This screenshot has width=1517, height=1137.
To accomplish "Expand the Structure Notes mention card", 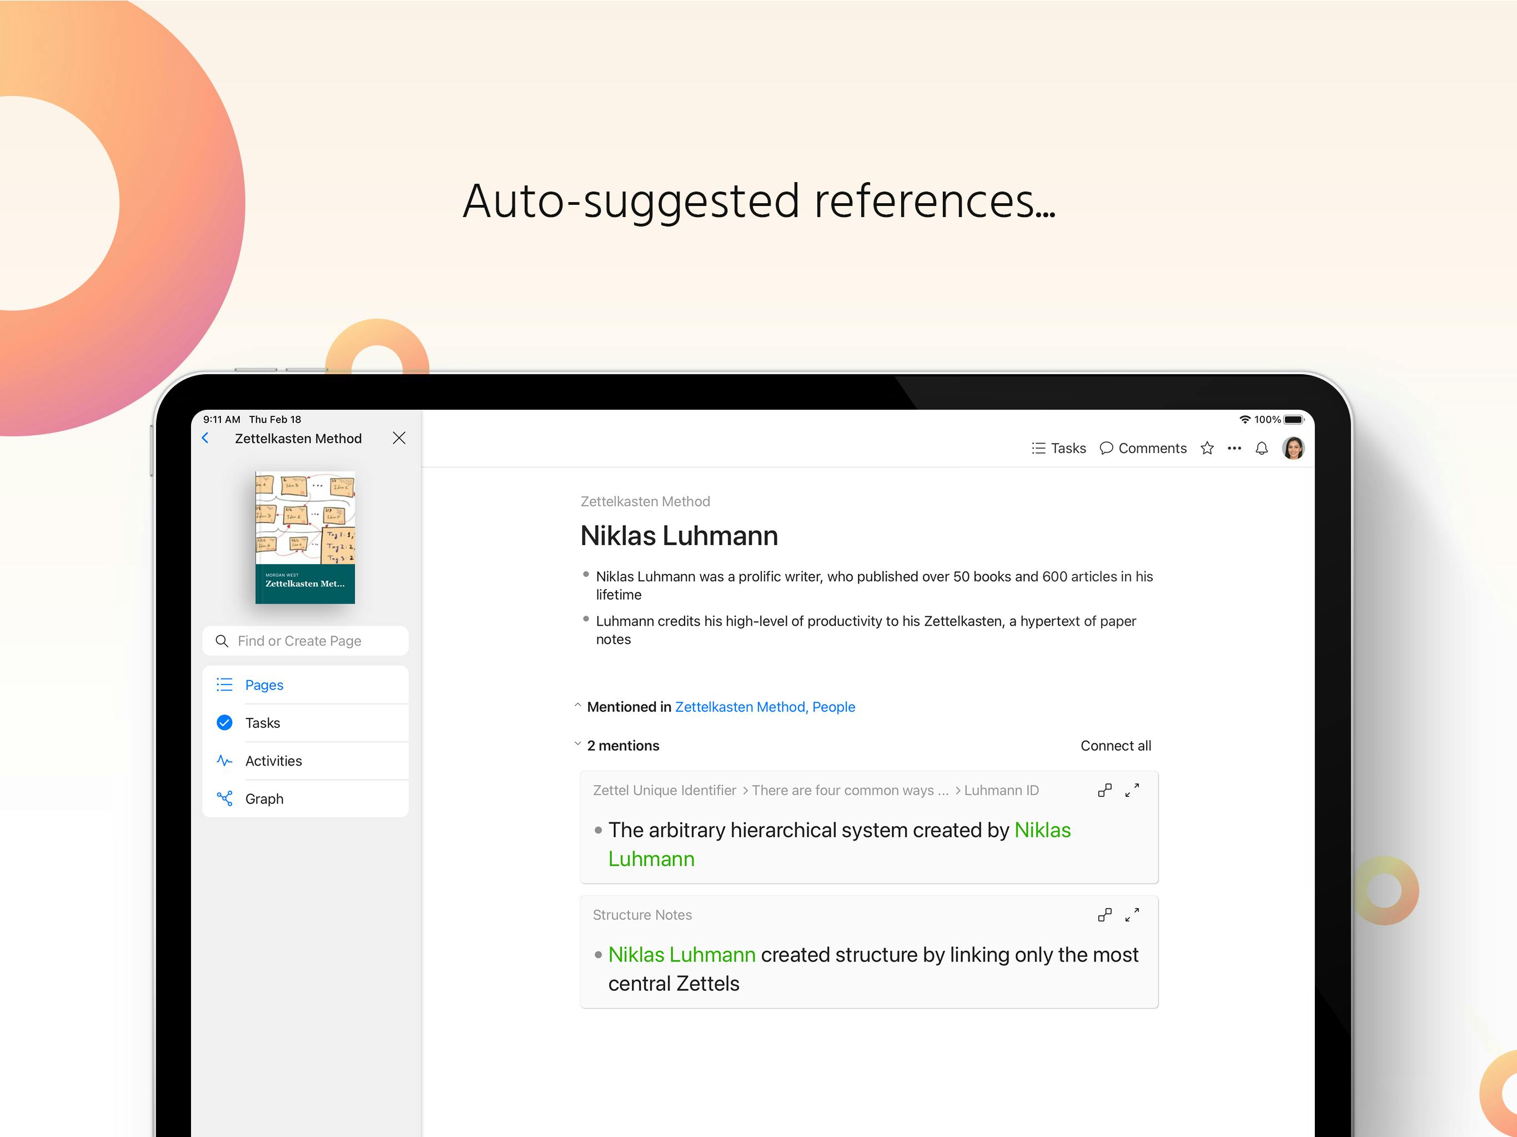I will point(1132,915).
